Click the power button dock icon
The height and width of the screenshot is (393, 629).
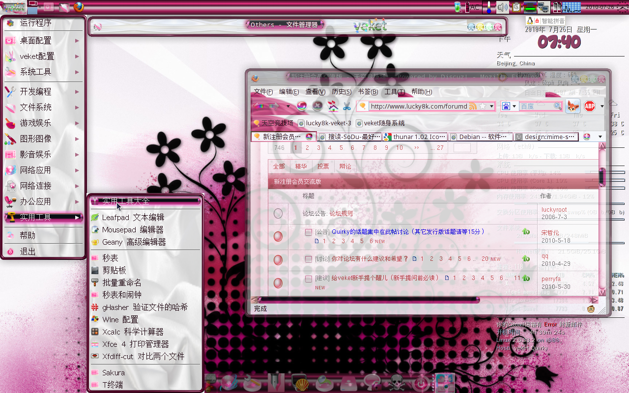point(421,382)
